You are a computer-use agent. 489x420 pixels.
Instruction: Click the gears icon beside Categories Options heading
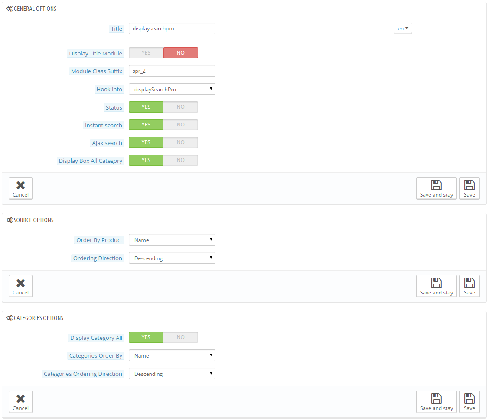coord(10,318)
